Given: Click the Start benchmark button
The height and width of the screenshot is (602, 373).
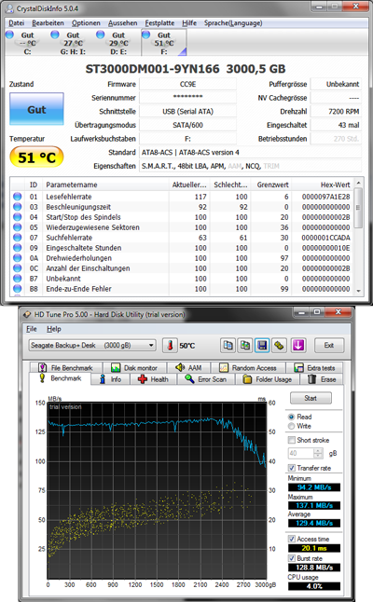Looking at the screenshot, I should [x=311, y=398].
